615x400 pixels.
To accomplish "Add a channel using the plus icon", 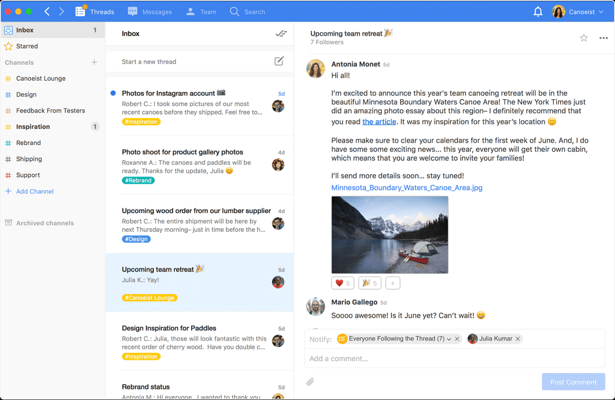I will click(94, 62).
